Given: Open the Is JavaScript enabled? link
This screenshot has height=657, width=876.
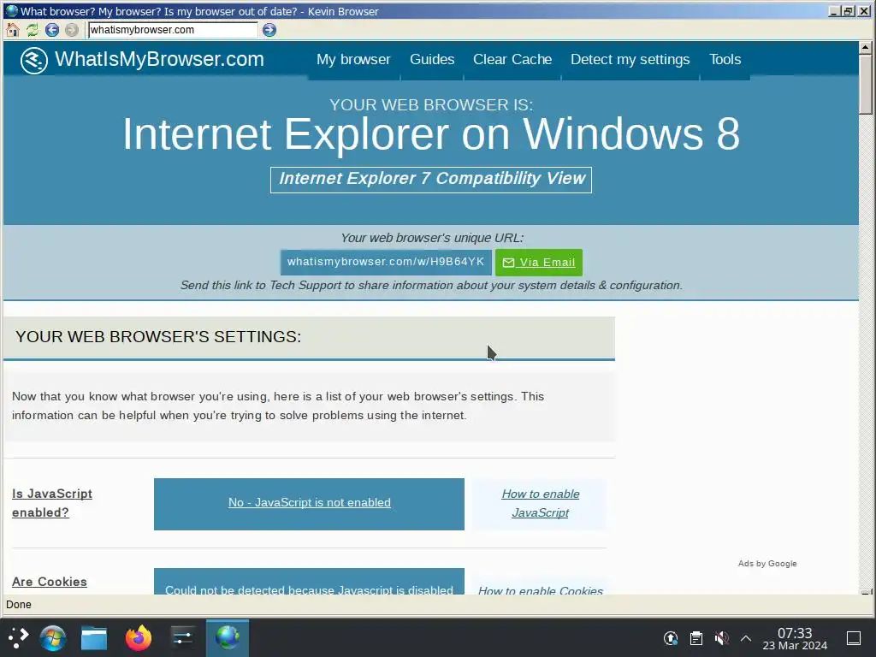Looking at the screenshot, I should 52,503.
